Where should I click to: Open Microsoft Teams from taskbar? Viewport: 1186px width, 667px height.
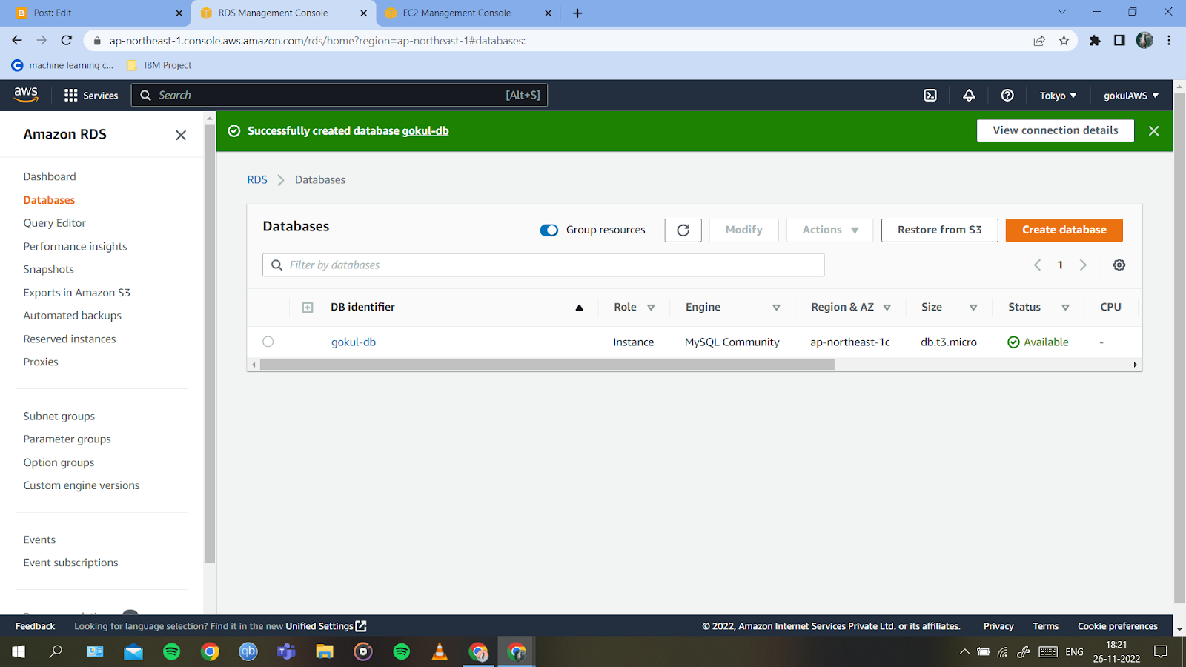coord(286,652)
